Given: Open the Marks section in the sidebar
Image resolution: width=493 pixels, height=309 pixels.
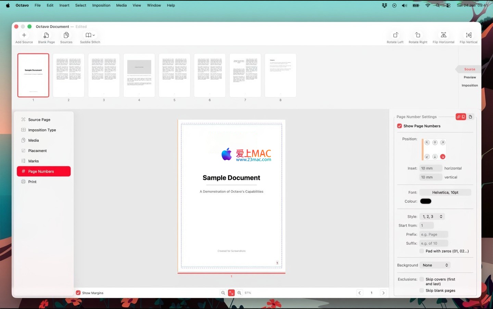Looking at the screenshot, I should tap(34, 161).
